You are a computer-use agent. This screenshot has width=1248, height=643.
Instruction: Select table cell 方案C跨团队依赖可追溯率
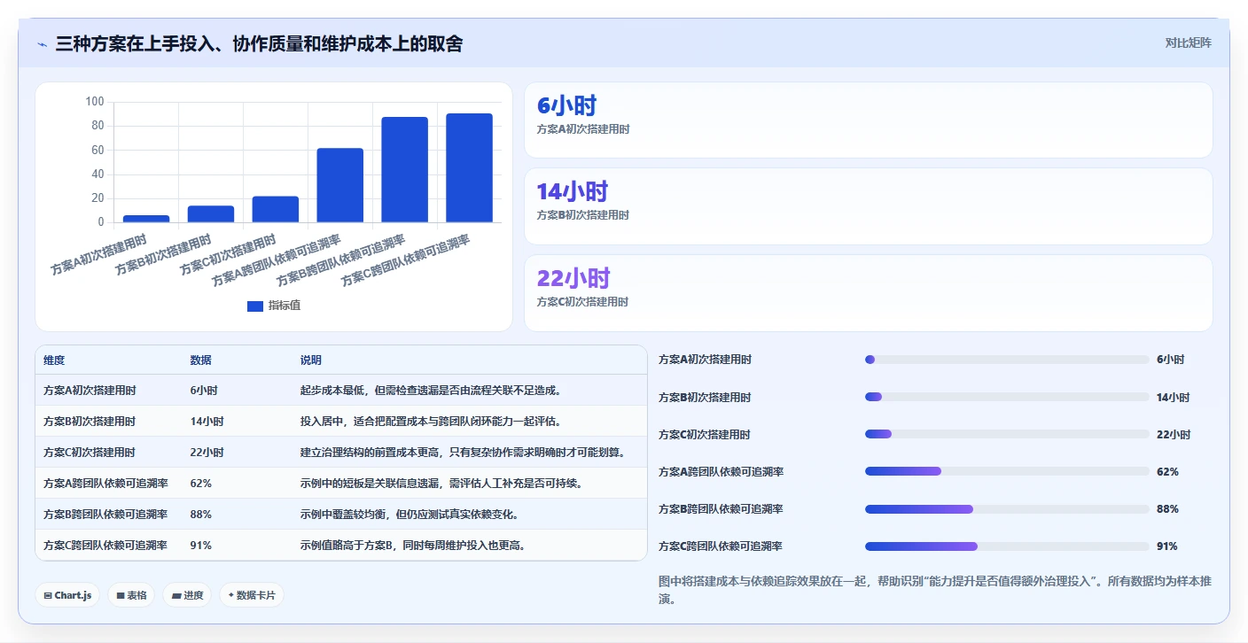pyautogui.click(x=106, y=546)
